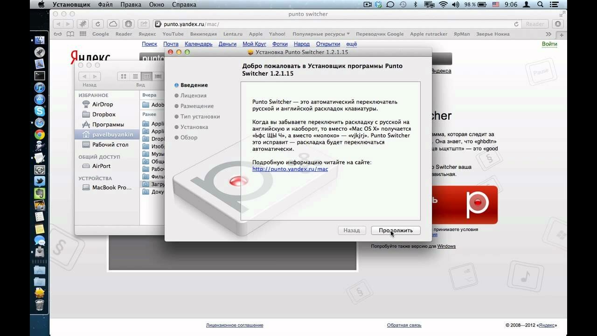Open the punto.yandex.ru/mac link in the installer

pyautogui.click(x=290, y=169)
